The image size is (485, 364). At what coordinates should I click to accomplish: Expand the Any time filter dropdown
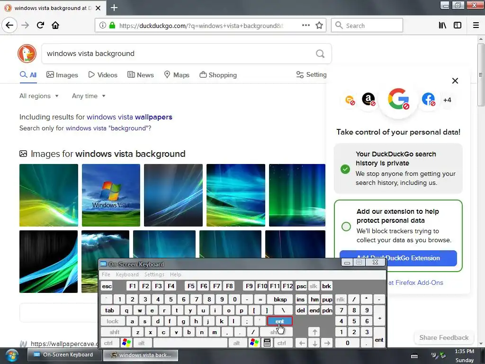click(89, 96)
